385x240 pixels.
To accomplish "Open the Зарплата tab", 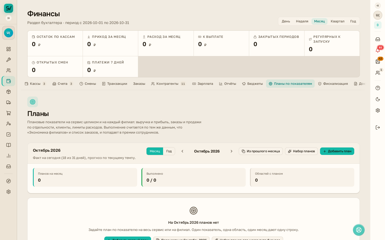I will 203,84.
